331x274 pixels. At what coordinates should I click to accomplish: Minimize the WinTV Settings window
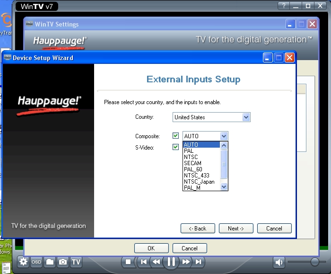pos(290,24)
